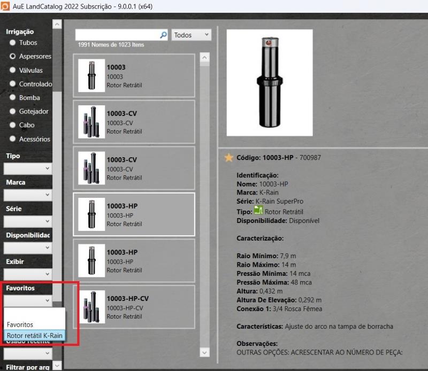The height and width of the screenshot is (371, 428).
Task: Click into the item search field
Action: coord(118,35)
